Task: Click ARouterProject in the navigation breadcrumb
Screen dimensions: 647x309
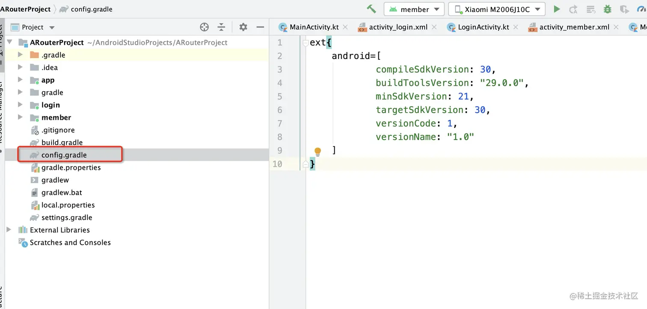Action: point(25,9)
